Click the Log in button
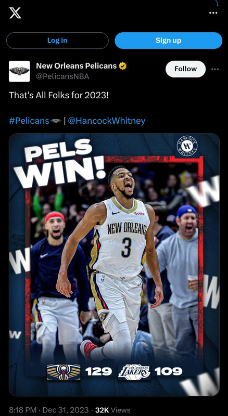228x416 pixels. pos(57,41)
